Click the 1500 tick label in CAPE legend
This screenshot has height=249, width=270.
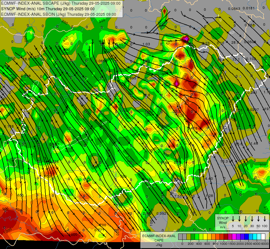pos(232,244)
